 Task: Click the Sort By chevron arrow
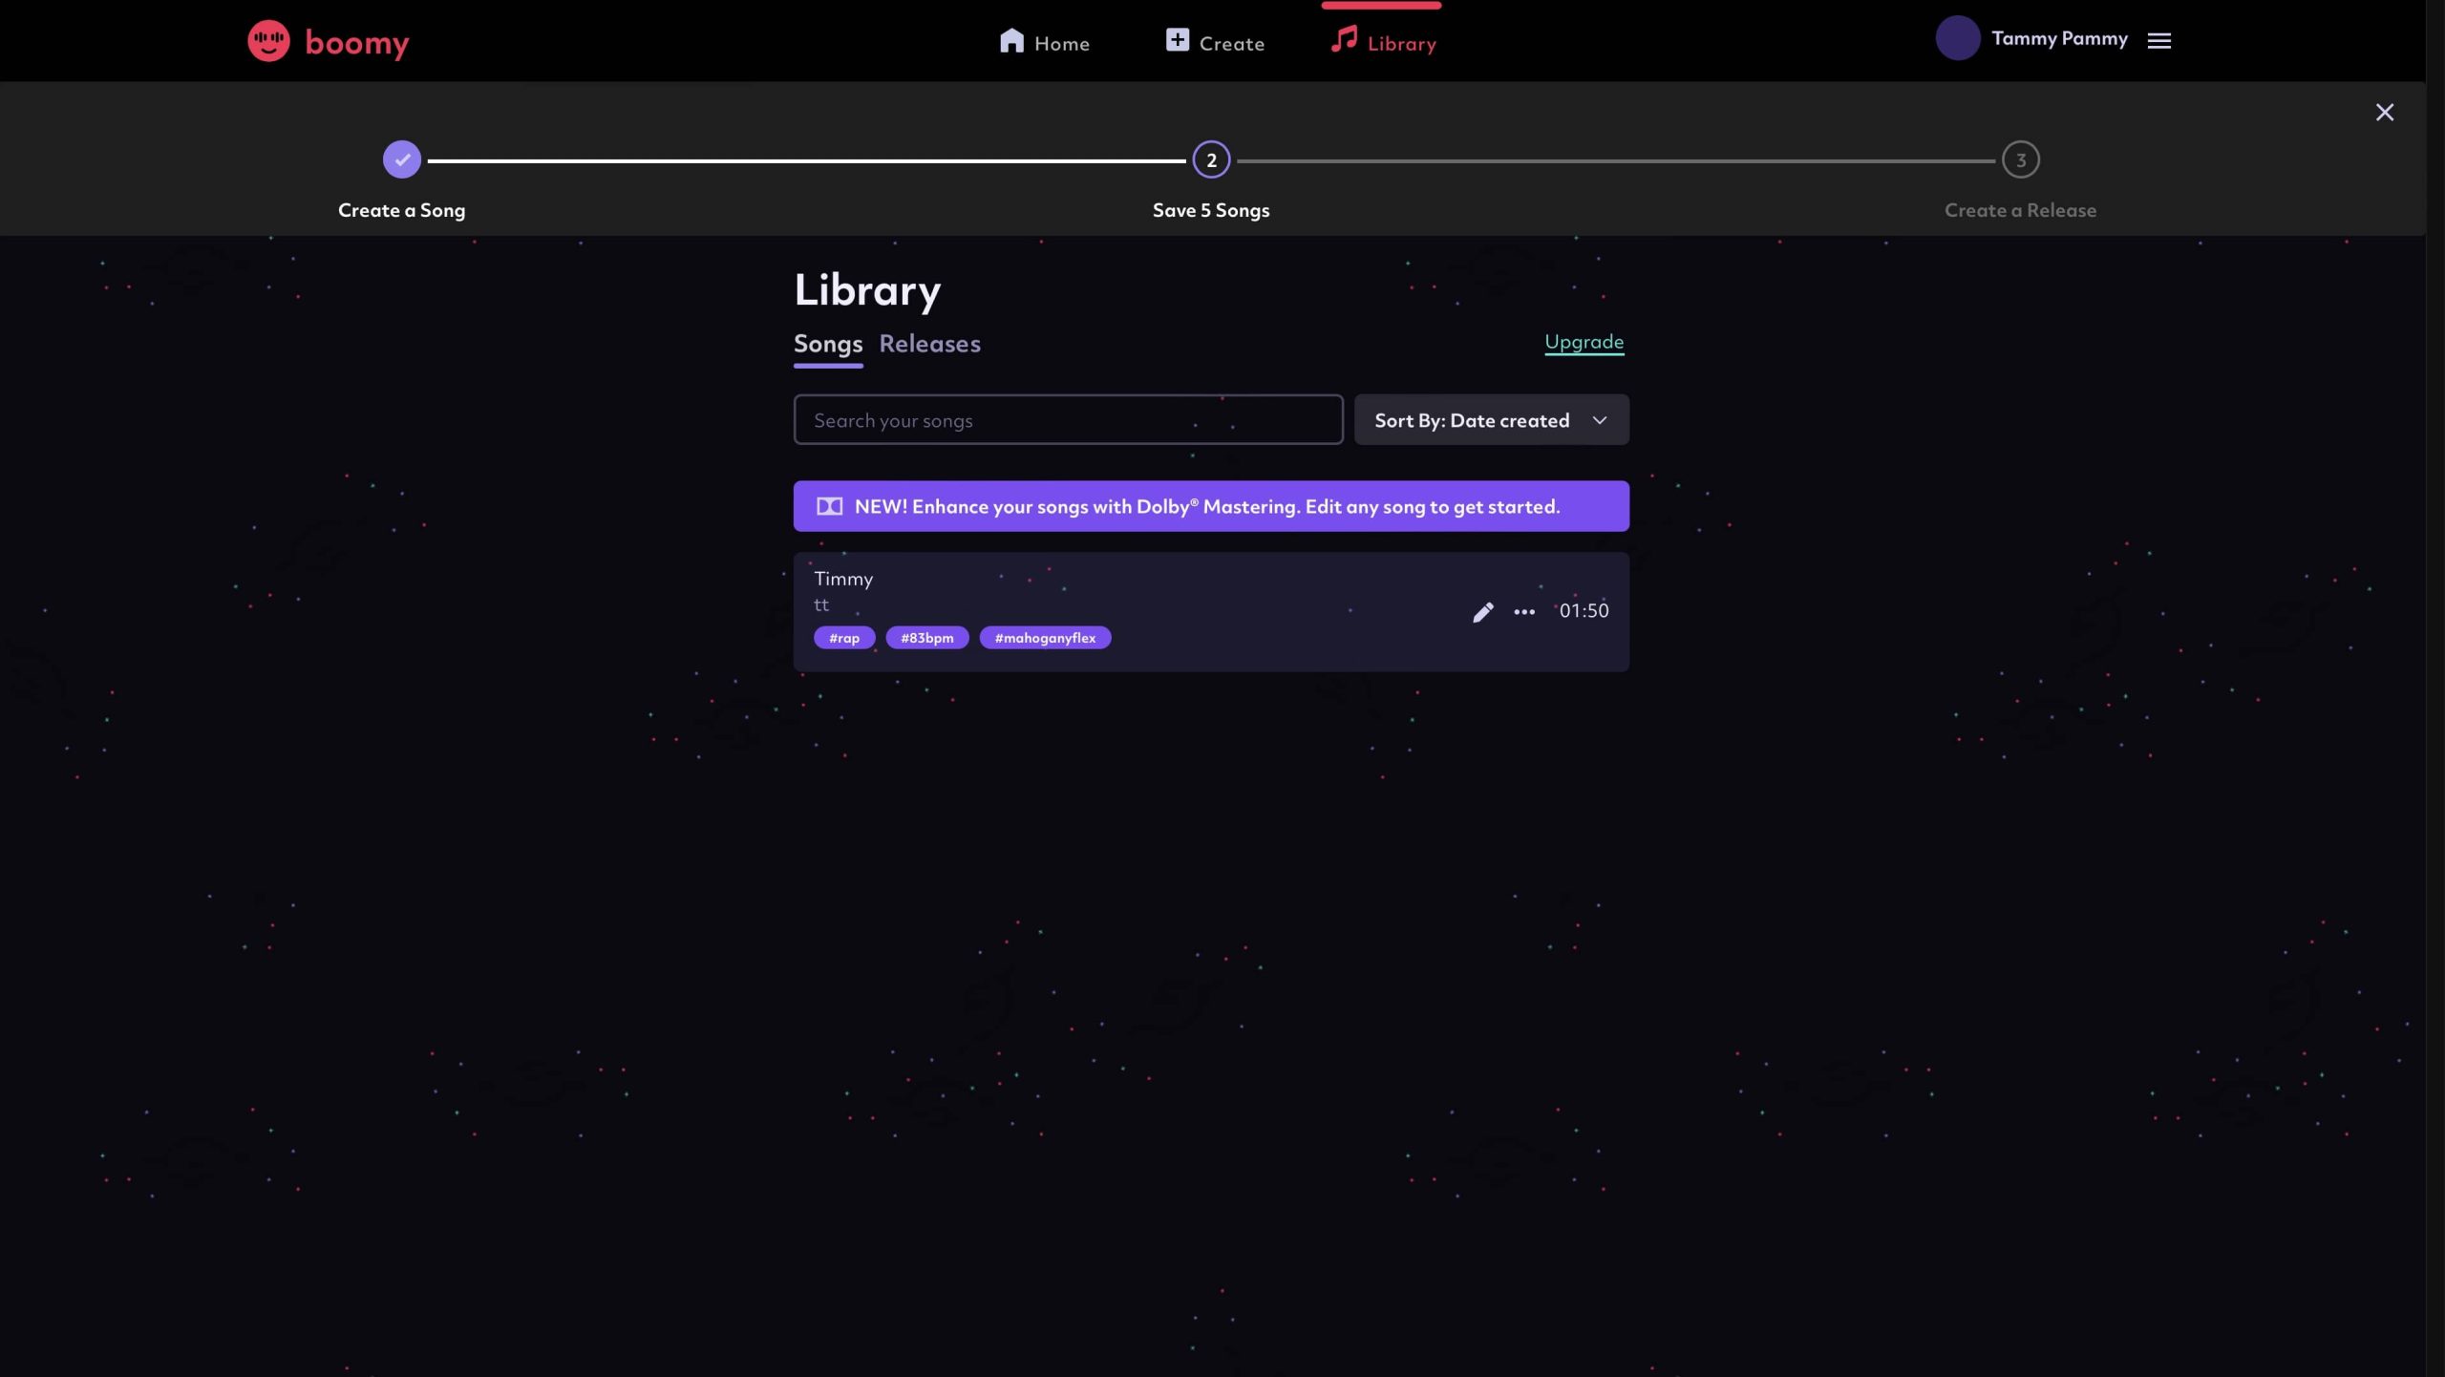pos(1600,420)
